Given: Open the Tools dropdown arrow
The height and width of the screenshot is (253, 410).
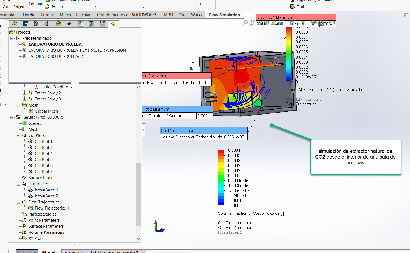Looking at the screenshot, I should (x=338, y=7).
